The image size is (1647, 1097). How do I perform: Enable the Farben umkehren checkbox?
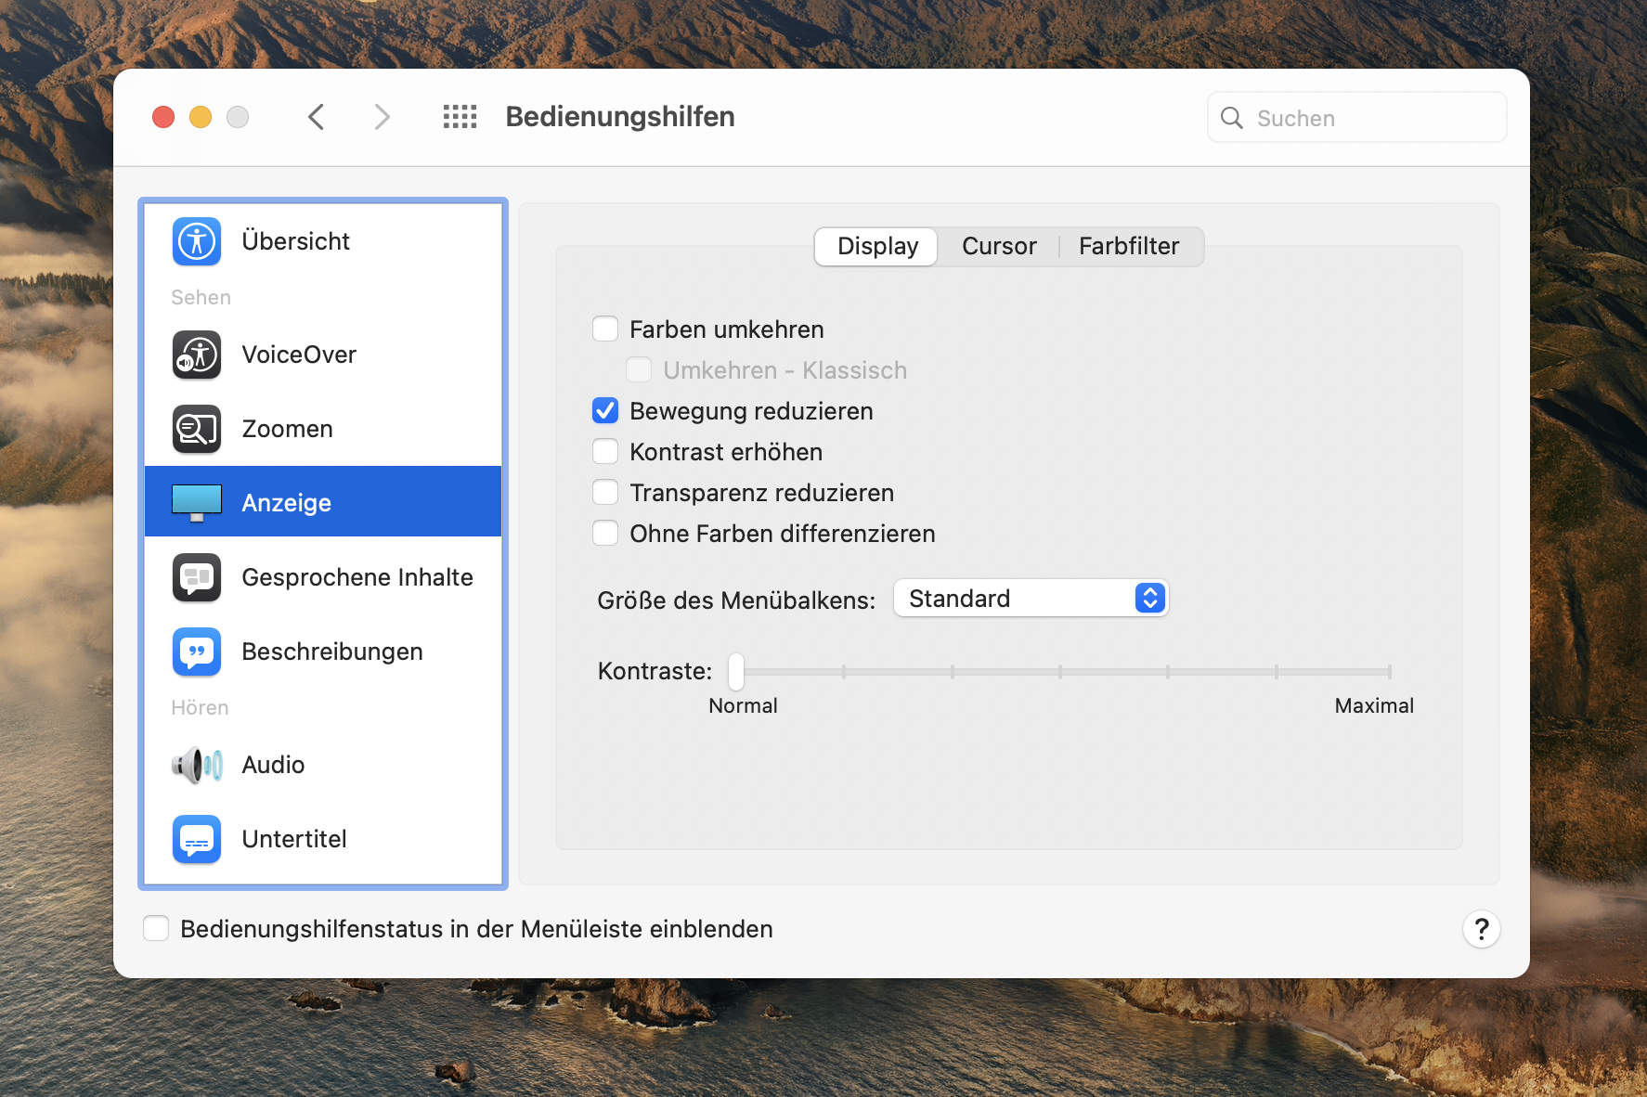[x=605, y=329]
